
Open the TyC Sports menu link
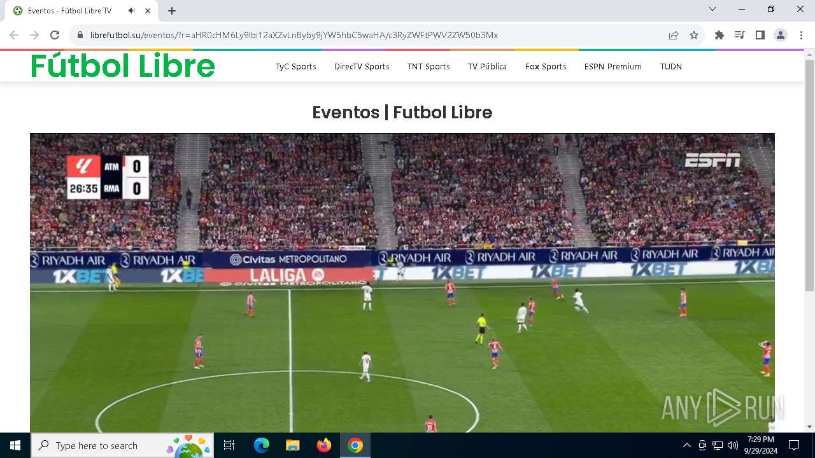[x=296, y=66]
